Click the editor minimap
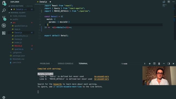This screenshot has width=176, height=99. tap(164, 5)
